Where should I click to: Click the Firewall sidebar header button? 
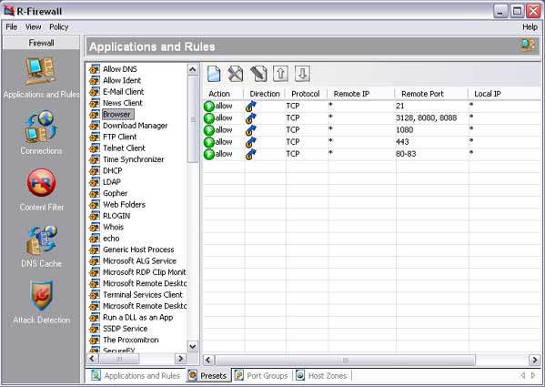click(x=41, y=43)
